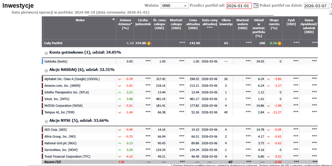Click red down arrow in GOOGL daily change
Viewport: 332px width, 166px height.
click(x=120, y=79)
